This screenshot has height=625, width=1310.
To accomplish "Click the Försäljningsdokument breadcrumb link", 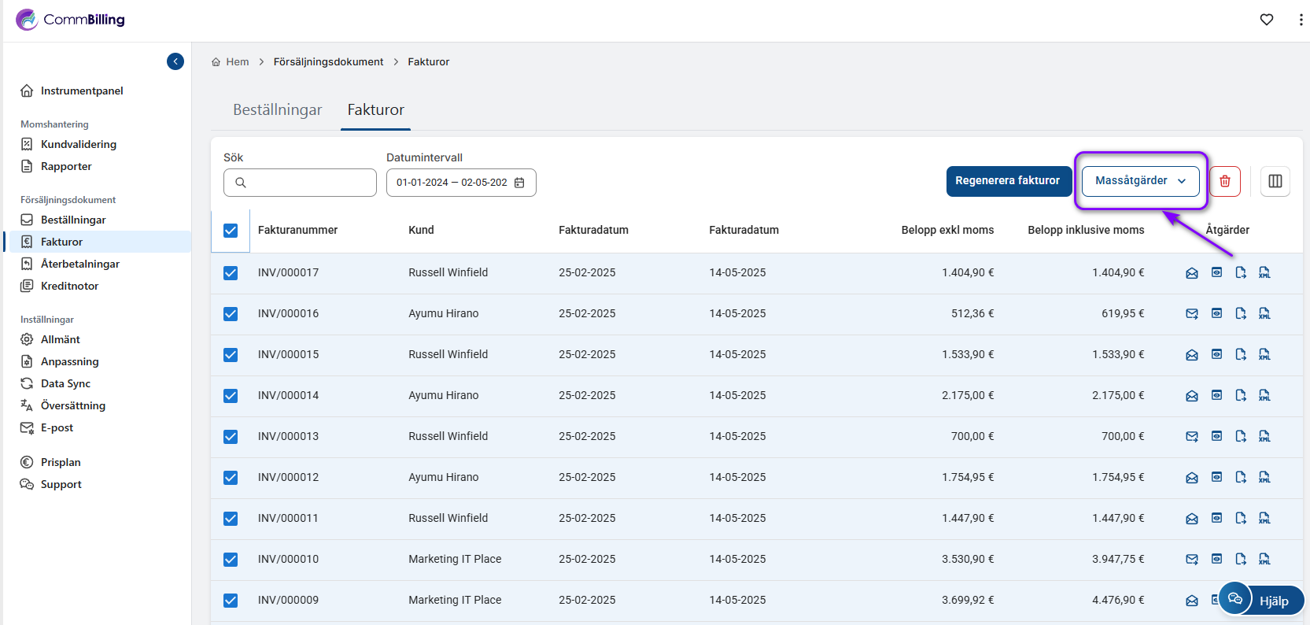I will point(328,61).
